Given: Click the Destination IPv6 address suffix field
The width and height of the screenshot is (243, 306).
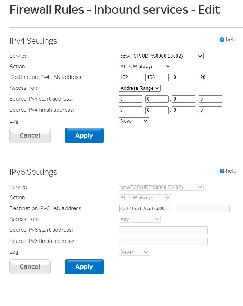Looking at the screenshot, I should click(x=203, y=209).
